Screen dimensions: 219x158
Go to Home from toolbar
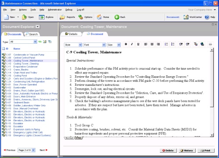pos(103,17)
